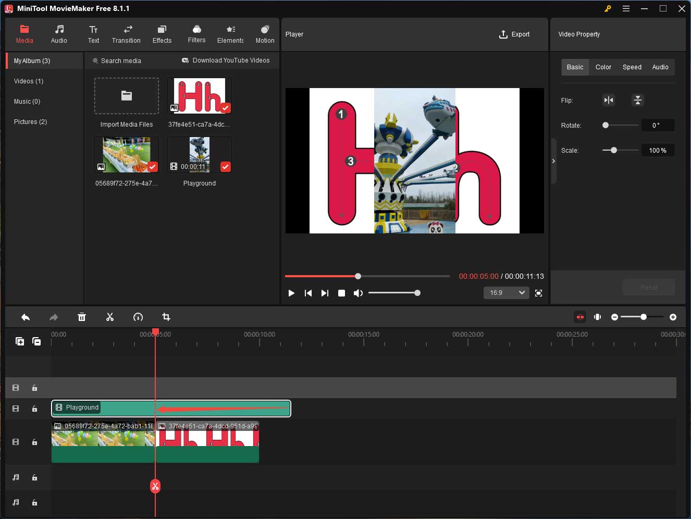Image resolution: width=691 pixels, height=519 pixels.
Task: Open the Elements panel
Action: (230, 34)
